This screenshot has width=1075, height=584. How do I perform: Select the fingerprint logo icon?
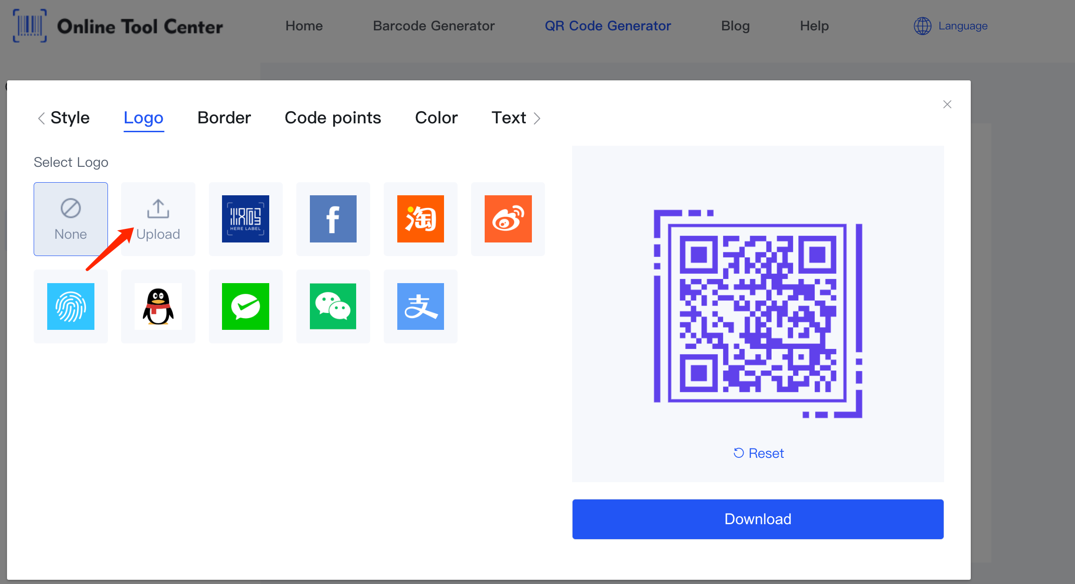tap(71, 306)
